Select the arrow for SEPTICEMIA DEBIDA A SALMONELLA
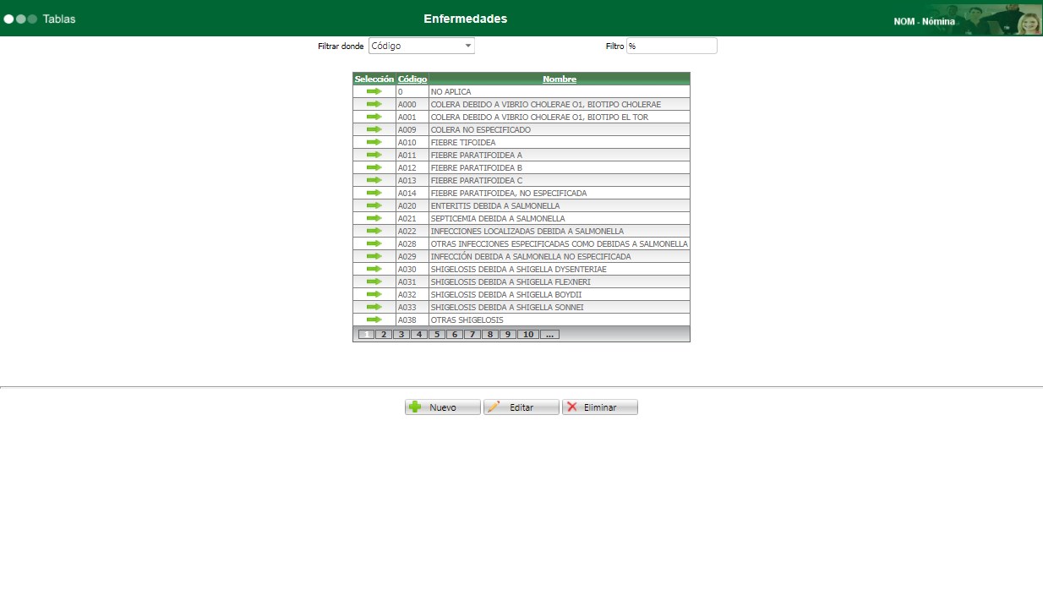This screenshot has height=590, width=1043. (373, 218)
